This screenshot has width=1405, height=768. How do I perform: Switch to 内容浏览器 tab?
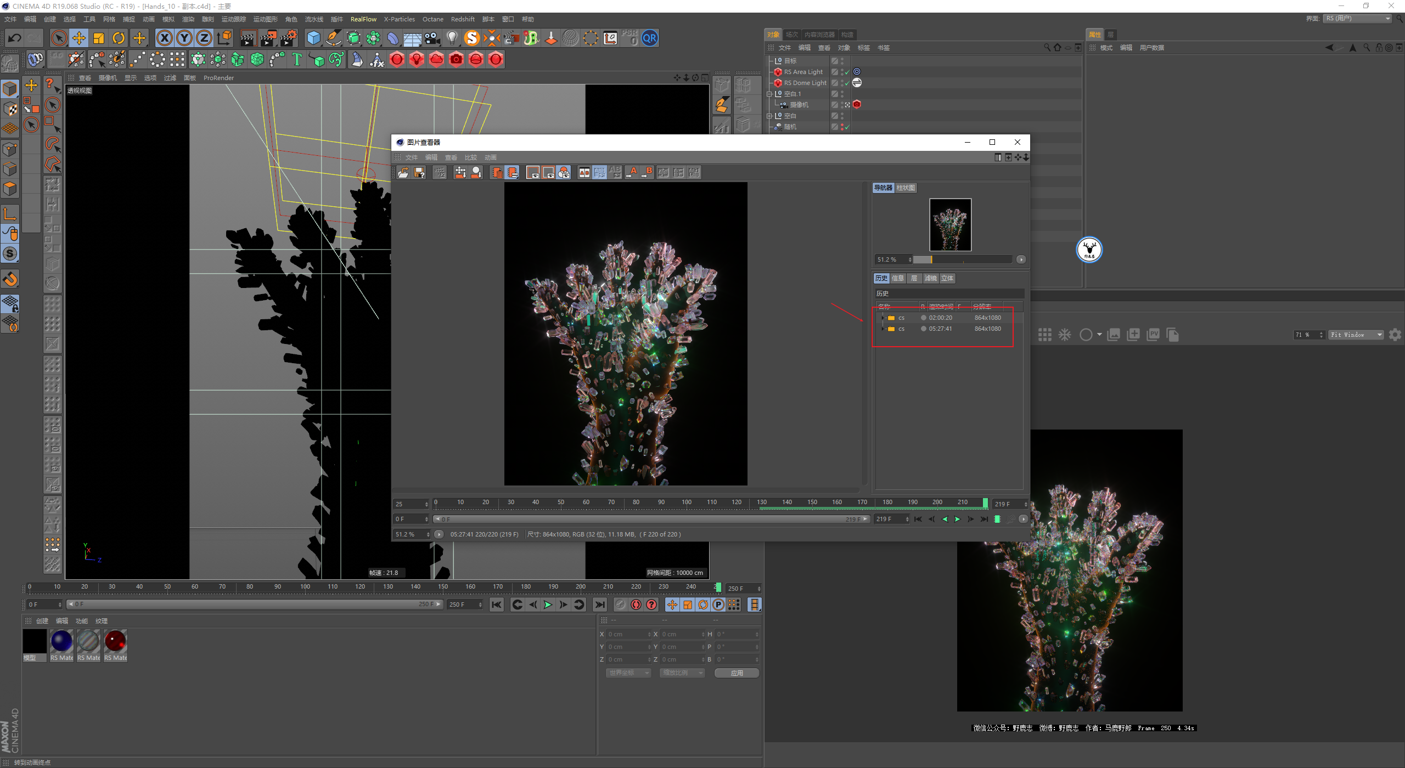point(819,35)
